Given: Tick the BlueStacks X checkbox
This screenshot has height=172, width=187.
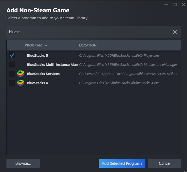Looking at the screenshot, I should [x=12, y=83].
